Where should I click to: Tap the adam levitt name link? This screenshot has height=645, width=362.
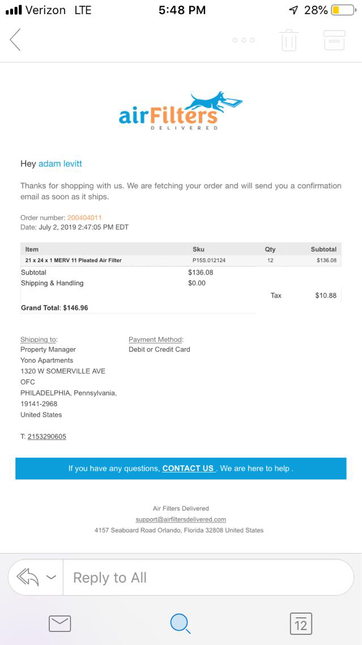60,164
